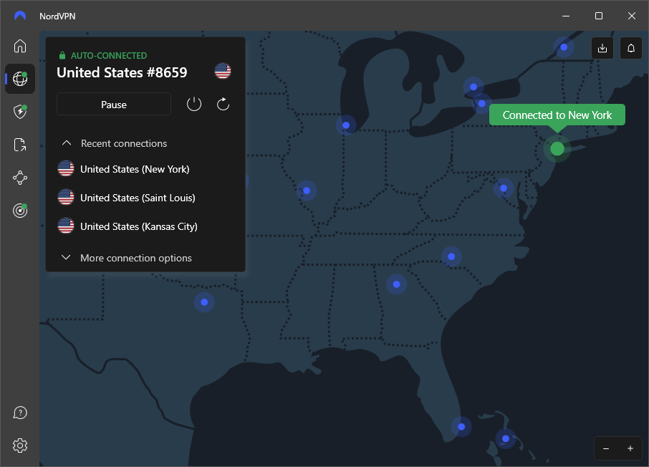This screenshot has height=467, width=649.
Task: Select the Saint Louis server dot on map
Action: [307, 191]
